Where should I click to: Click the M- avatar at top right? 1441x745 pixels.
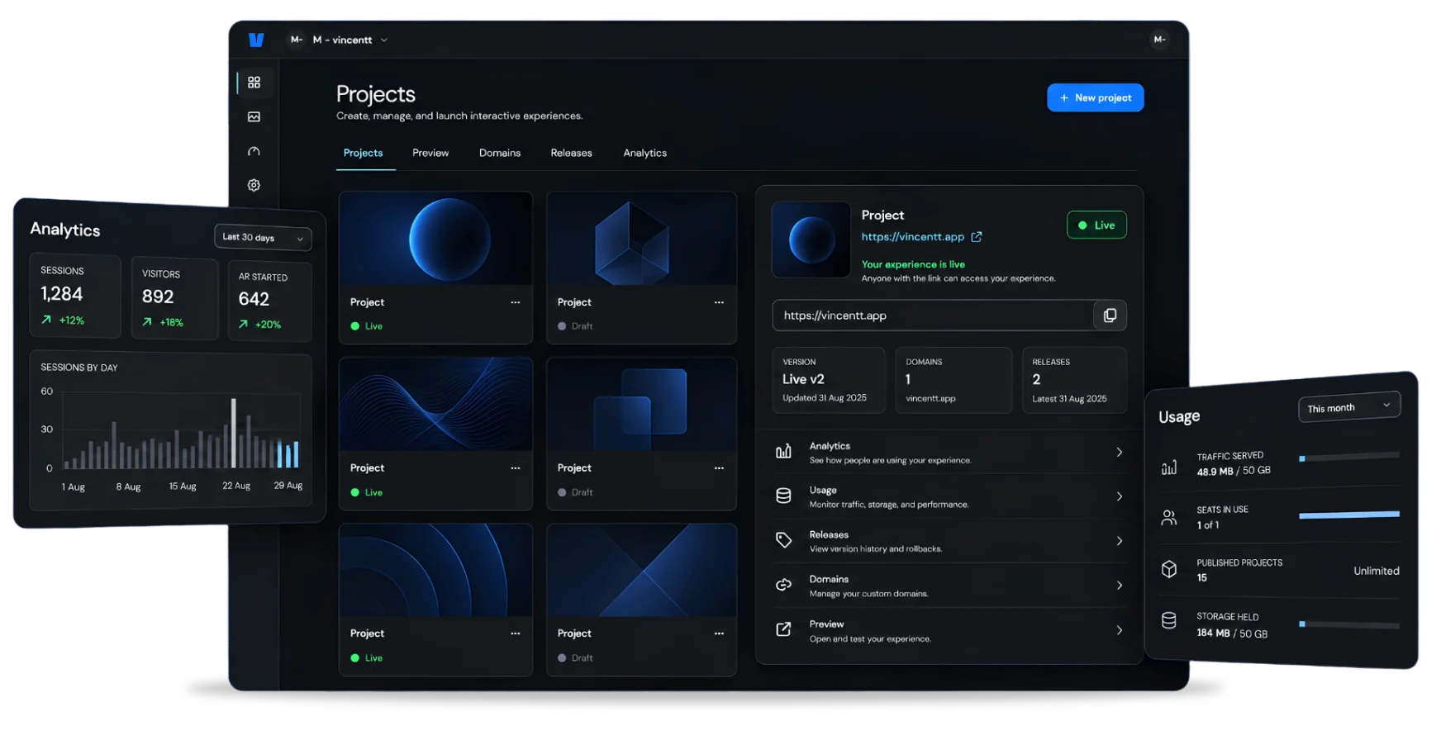click(1159, 40)
